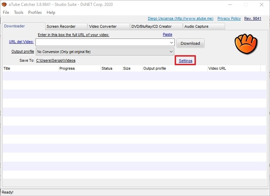
Task: Click the Ready! status bar text
Action: (x=8, y=192)
